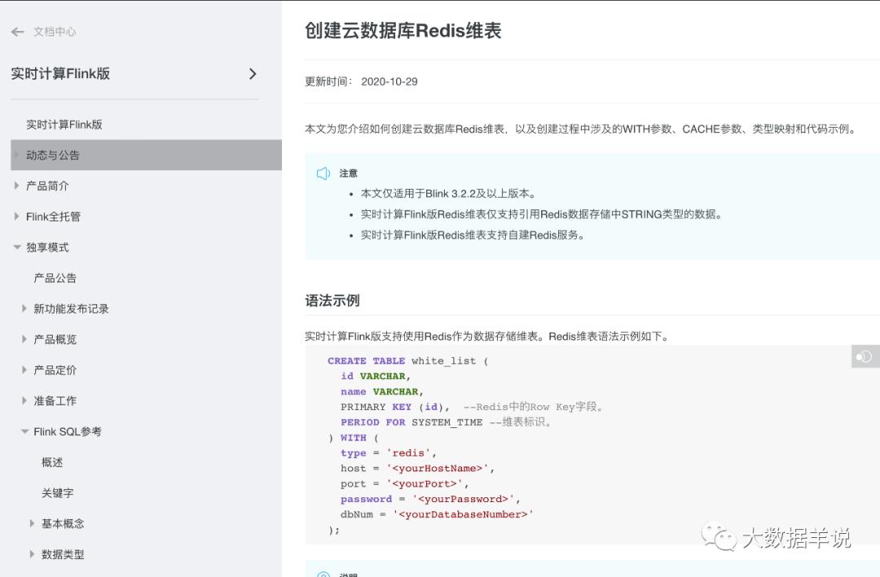Expand the 准备工作 arrow

[x=24, y=401]
